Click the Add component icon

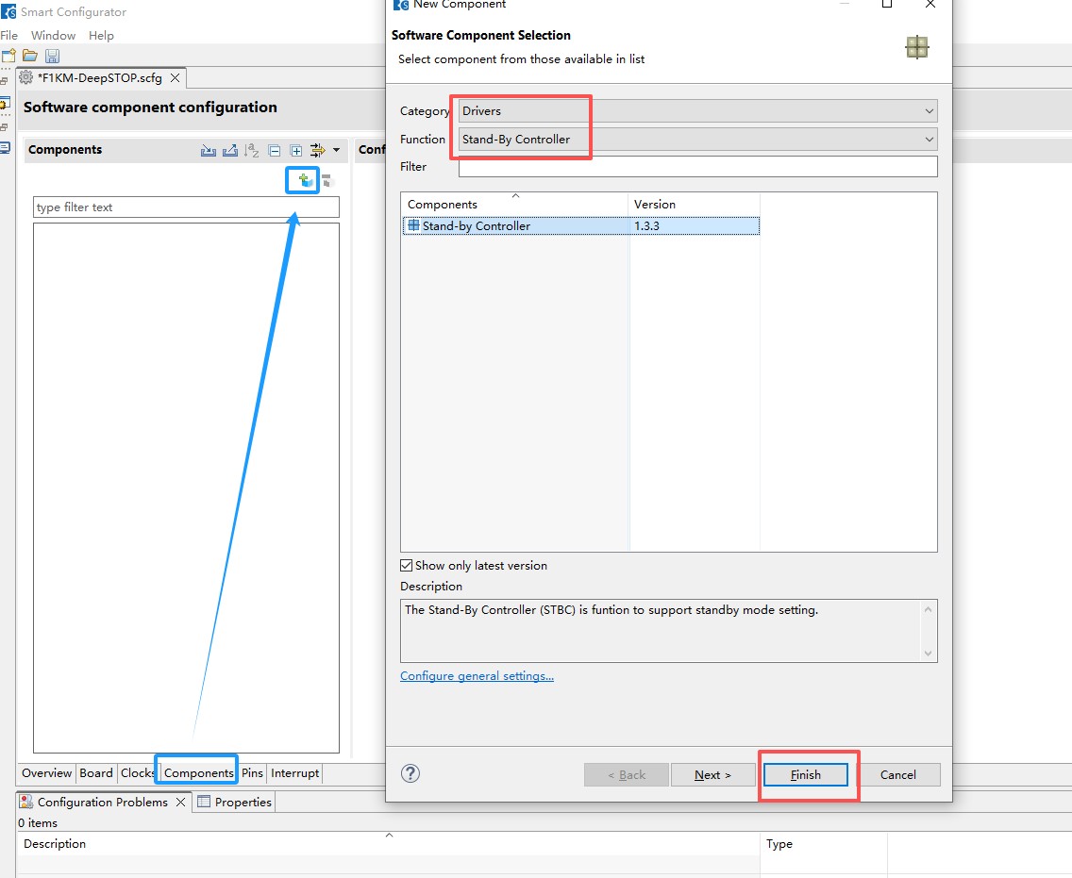pyautogui.click(x=304, y=179)
